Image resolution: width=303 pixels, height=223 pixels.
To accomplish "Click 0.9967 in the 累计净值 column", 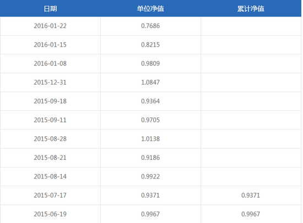I will coord(251,214).
